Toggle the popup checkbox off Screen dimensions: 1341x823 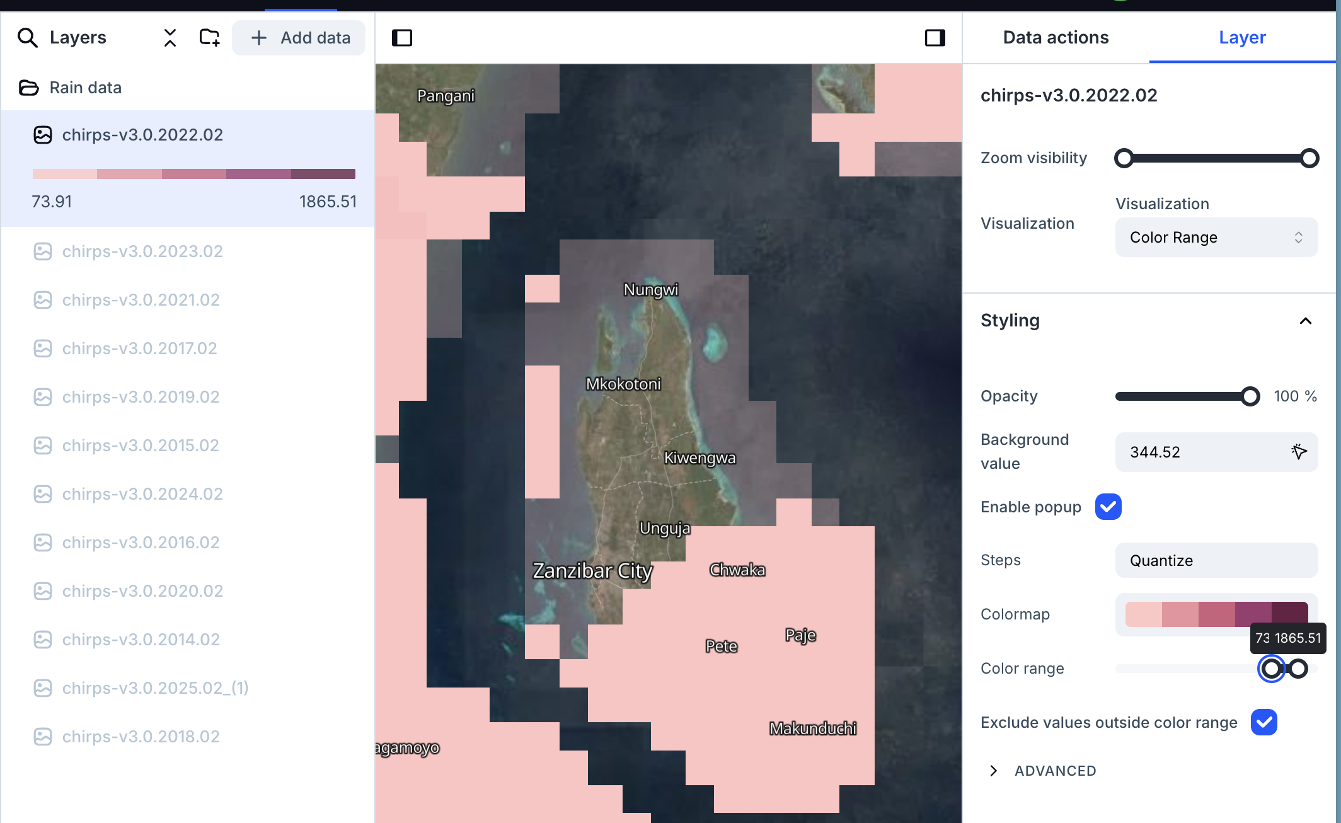[1108, 506]
